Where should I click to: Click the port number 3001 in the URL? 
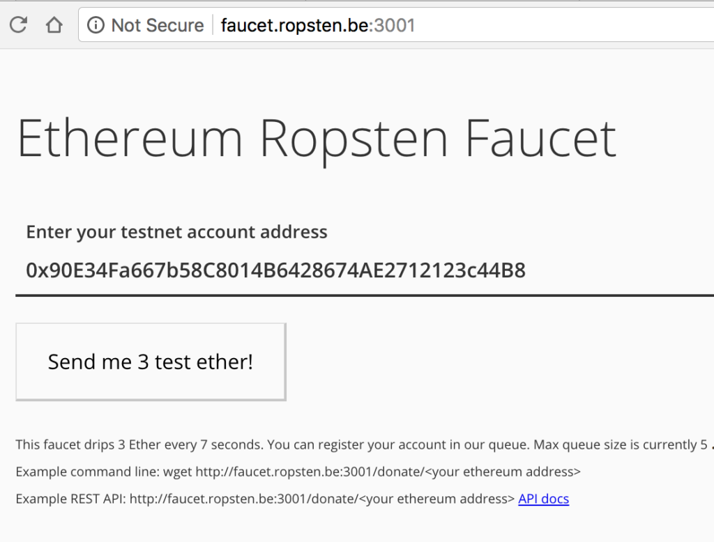[x=395, y=26]
